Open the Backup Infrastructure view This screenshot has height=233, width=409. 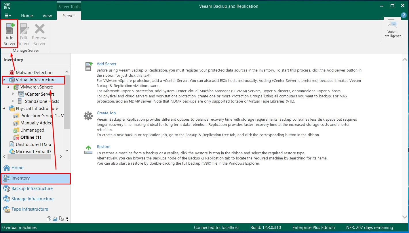32,188
